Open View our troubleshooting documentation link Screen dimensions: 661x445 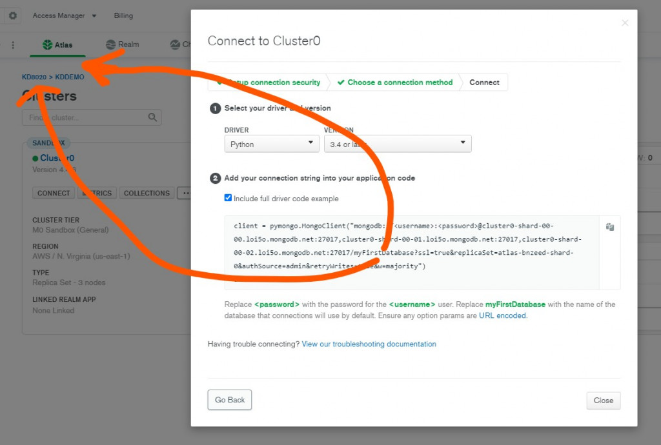click(369, 344)
